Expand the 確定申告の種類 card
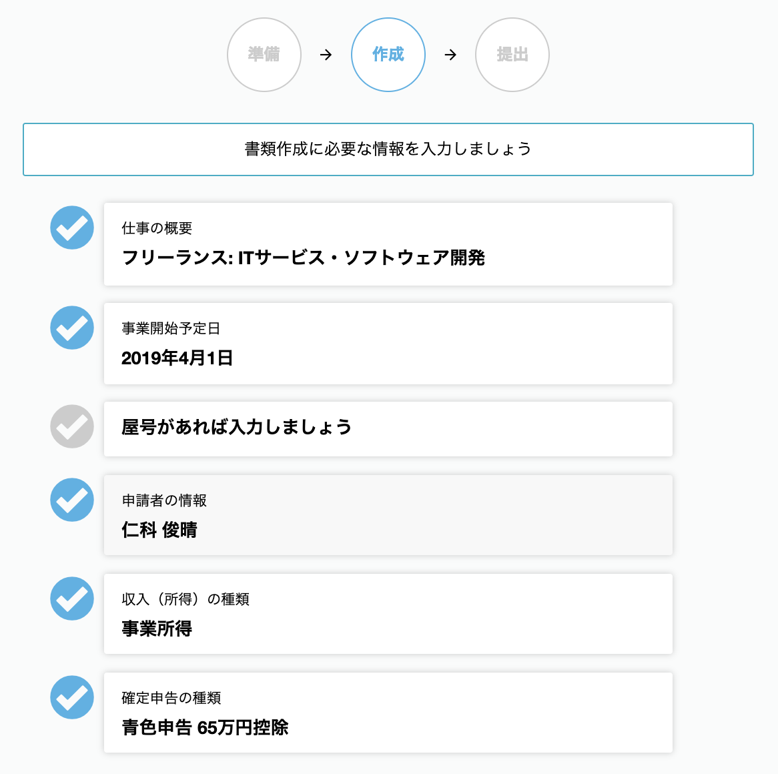778x774 pixels. click(388, 713)
